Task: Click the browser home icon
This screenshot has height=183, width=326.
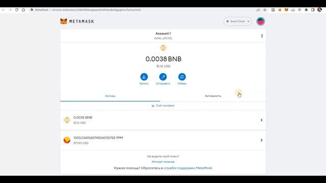Action: click(23, 10)
